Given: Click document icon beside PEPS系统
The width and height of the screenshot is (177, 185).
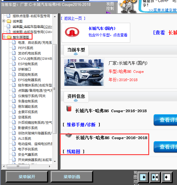Looking at the screenshot, I should tap(14, 48).
